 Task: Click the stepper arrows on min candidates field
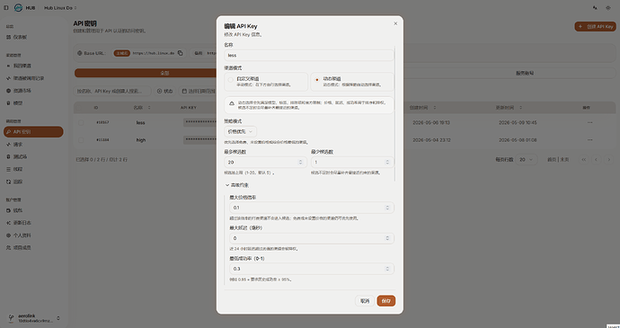[387, 163]
